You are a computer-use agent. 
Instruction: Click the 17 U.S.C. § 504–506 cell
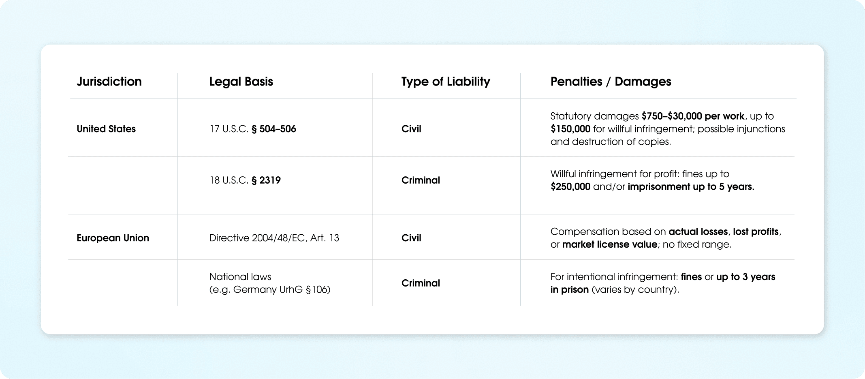tap(252, 129)
